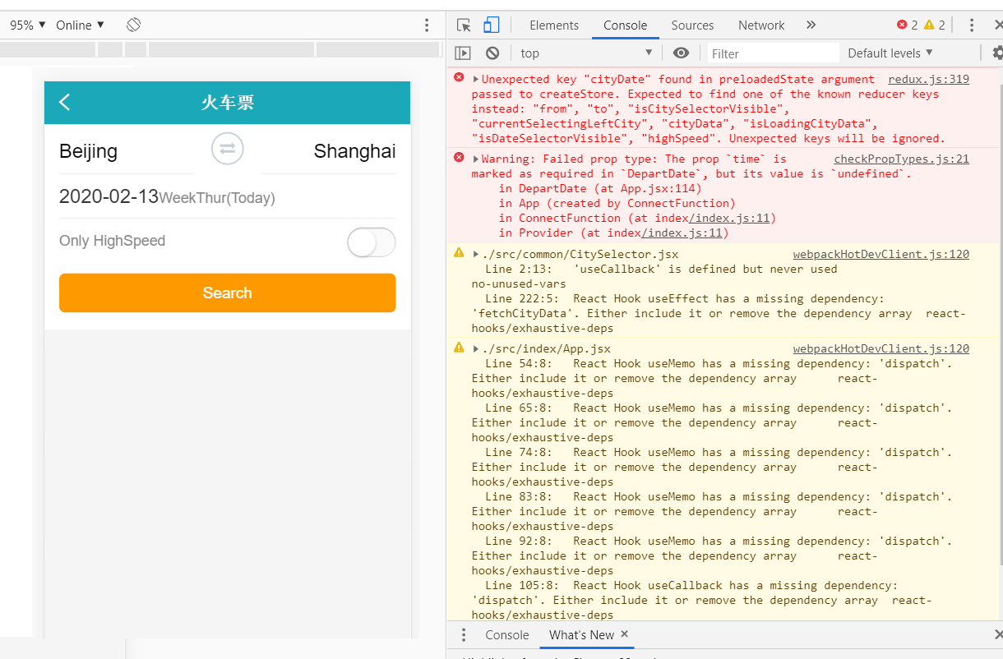The width and height of the screenshot is (1003, 659).
Task: Show more DevTools tabs chevron
Action: [x=811, y=25]
